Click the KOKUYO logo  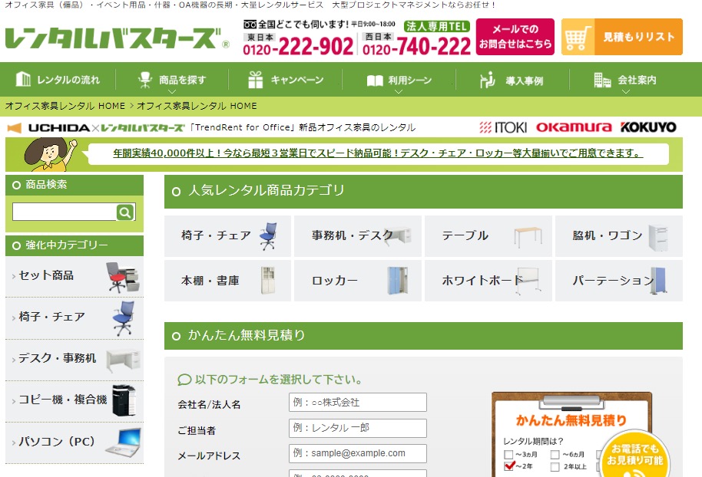tap(648, 127)
